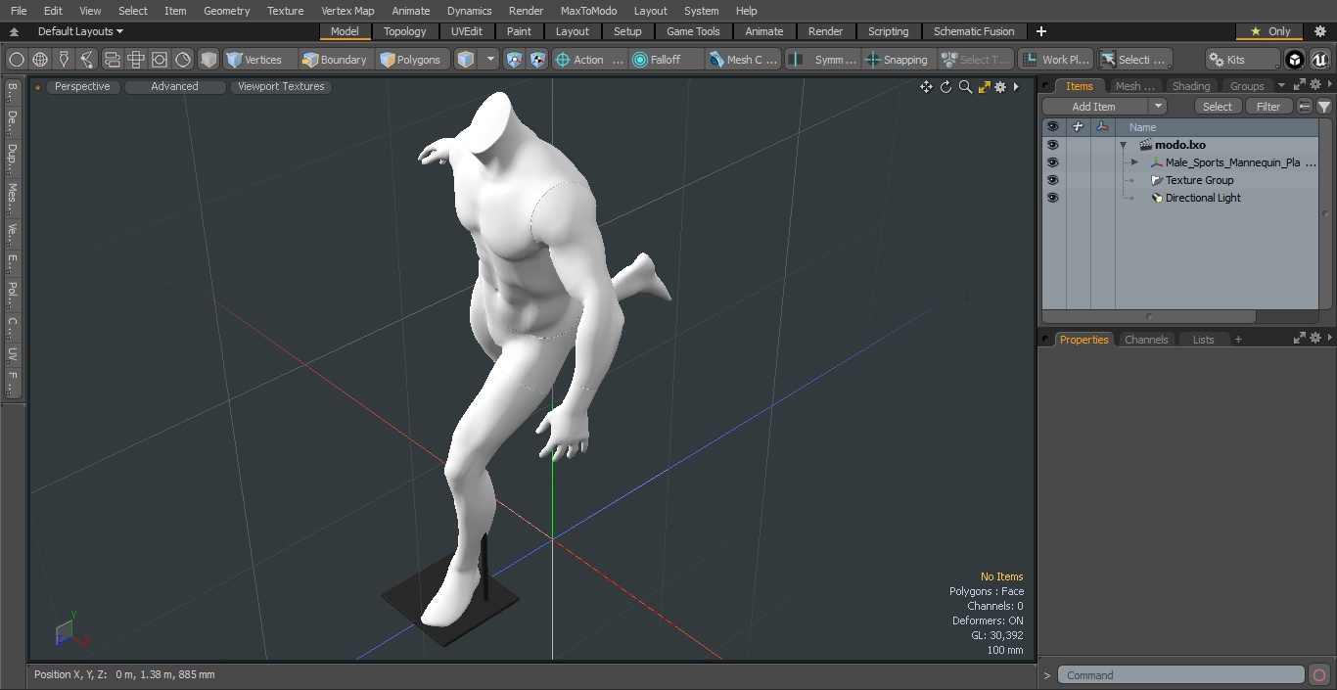The height and width of the screenshot is (690, 1337).
Task: Click the Unreal Engine icon
Action: point(1320,60)
